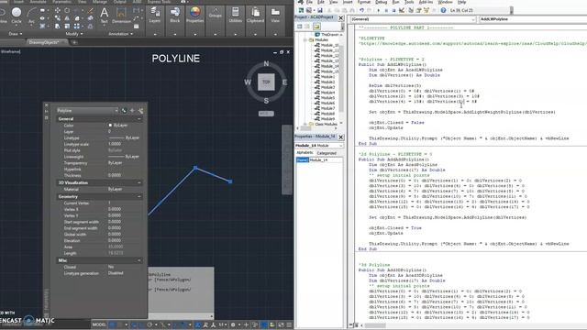Collapse the Modules tree folder

[305, 39]
